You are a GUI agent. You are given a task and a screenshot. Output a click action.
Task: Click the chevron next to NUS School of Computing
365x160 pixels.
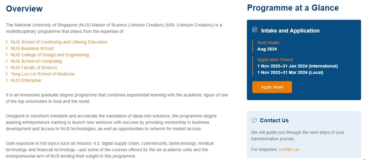point(7,61)
